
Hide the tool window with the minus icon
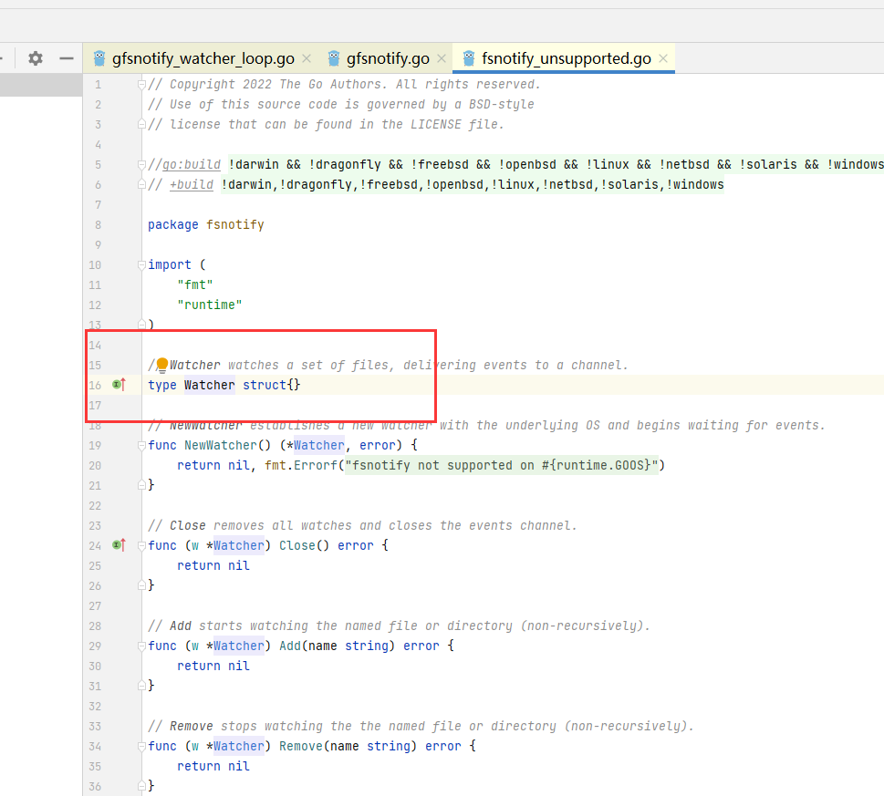tap(67, 58)
